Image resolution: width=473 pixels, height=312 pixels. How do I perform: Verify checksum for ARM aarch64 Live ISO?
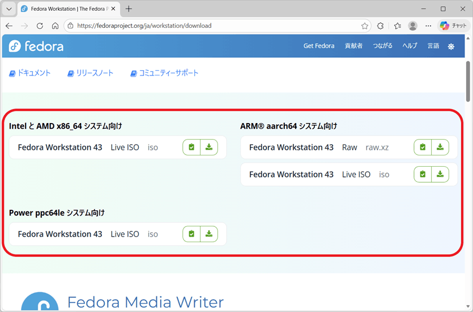click(x=423, y=174)
